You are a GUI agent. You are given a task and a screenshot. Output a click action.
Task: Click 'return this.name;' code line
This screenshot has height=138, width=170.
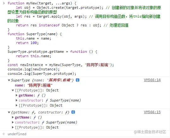pyautogui.click(x=33, y=56)
